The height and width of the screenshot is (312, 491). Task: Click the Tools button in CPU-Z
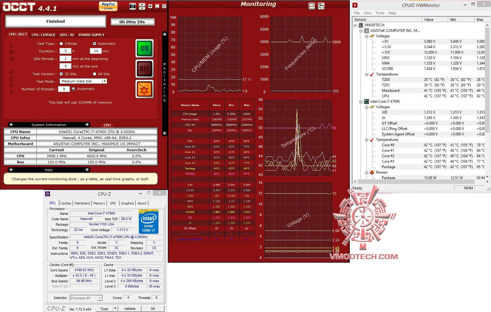click(x=104, y=309)
